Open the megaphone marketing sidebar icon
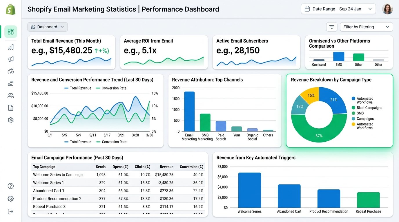 [11, 59]
